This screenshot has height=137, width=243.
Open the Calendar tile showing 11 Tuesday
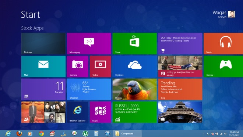43,89
